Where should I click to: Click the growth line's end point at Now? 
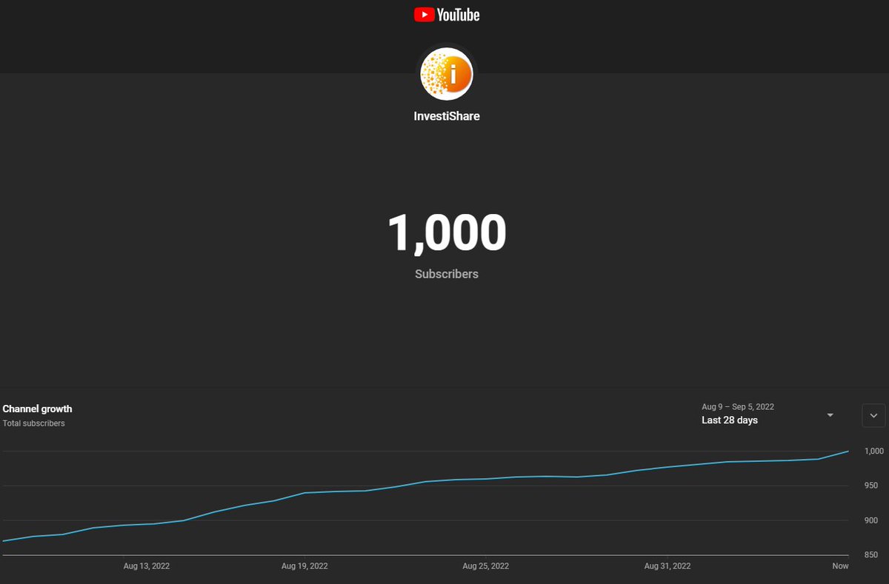pyautogui.click(x=848, y=451)
